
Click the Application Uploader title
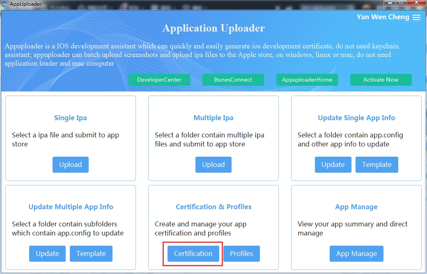[x=213, y=28]
